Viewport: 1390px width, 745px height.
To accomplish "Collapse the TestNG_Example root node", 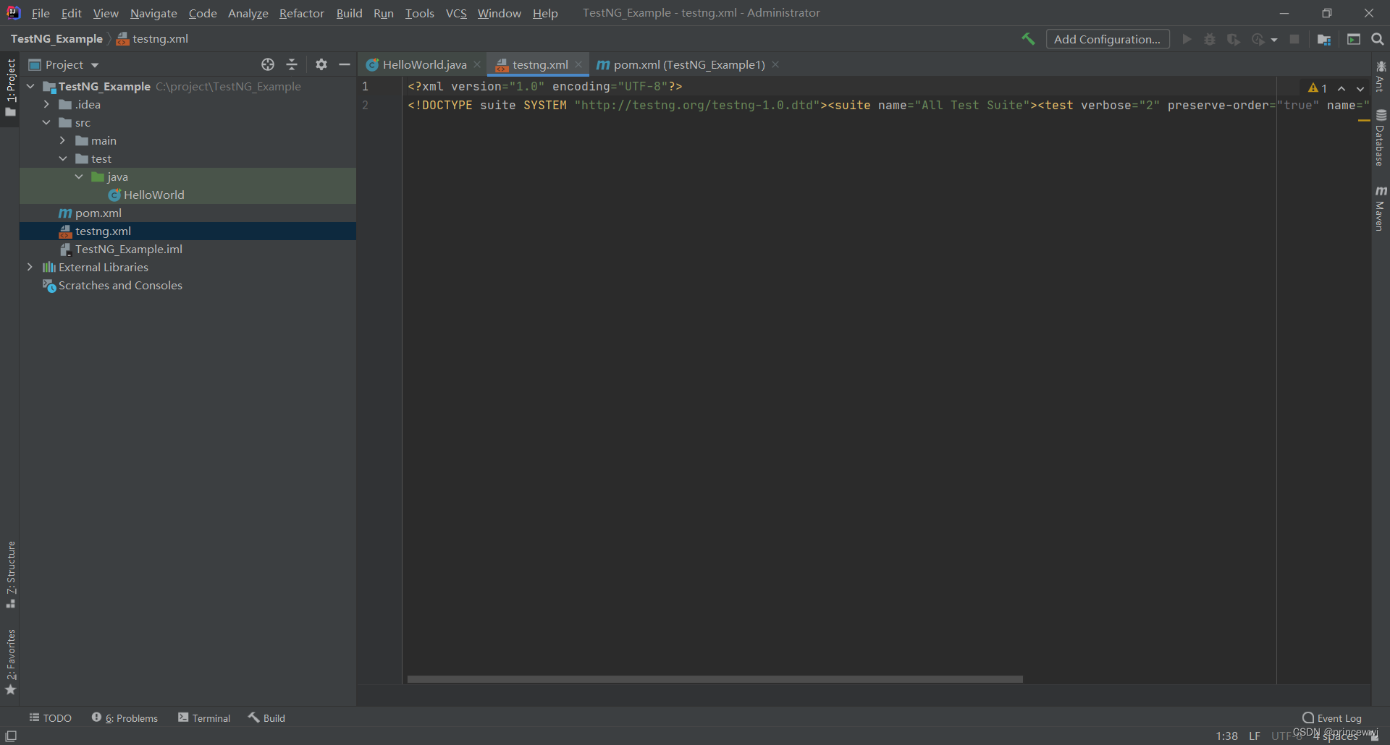I will (x=30, y=86).
